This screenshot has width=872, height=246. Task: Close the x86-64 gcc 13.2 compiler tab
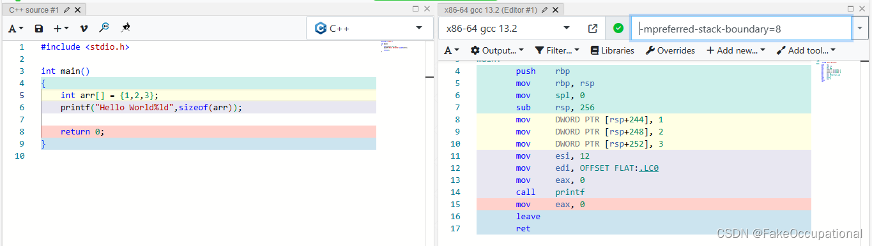[x=555, y=10]
